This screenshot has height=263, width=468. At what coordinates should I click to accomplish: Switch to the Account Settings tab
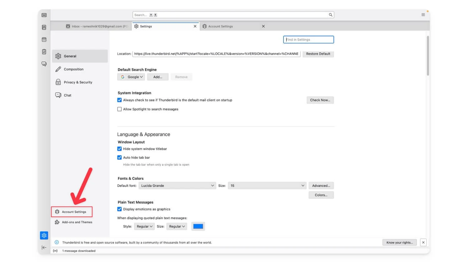[x=221, y=27]
